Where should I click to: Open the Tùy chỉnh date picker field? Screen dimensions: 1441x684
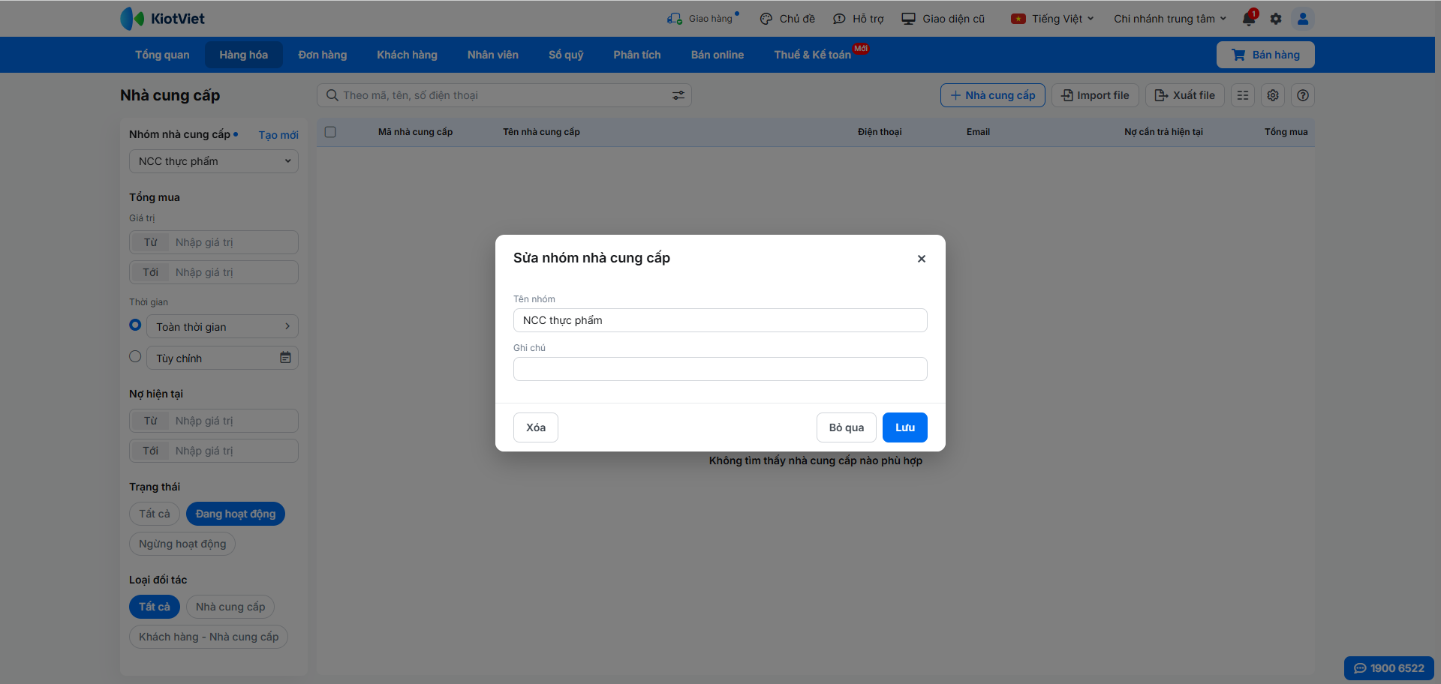pos(222,358)
